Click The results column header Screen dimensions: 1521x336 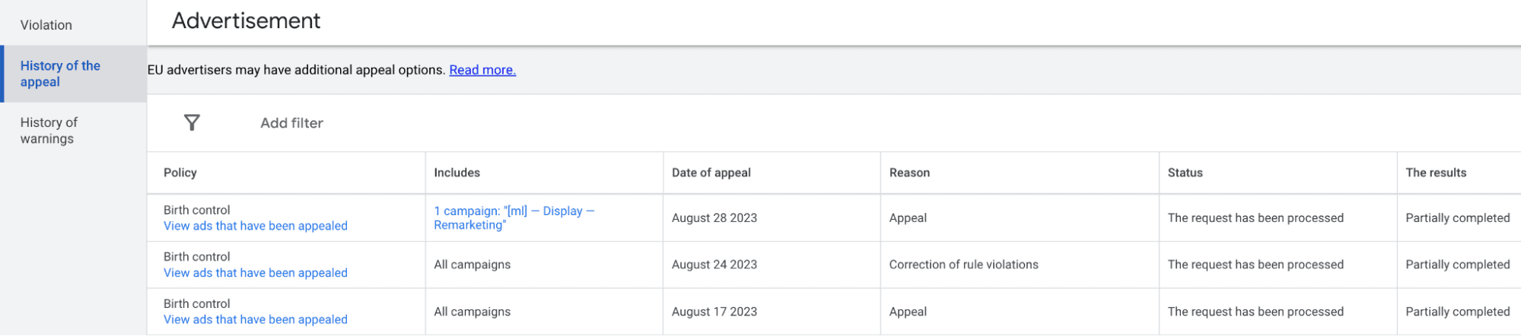click(x=1436, y=173)
